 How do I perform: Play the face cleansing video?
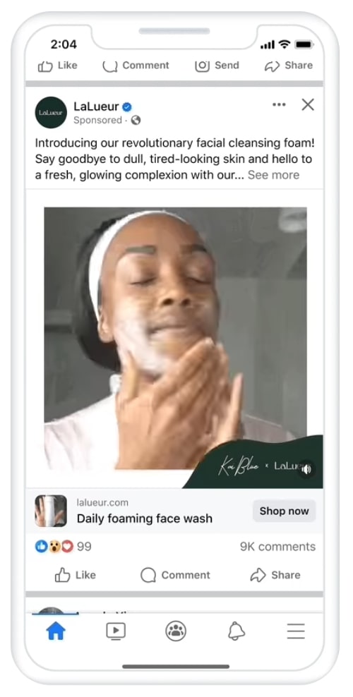click(x=175, y=338)
